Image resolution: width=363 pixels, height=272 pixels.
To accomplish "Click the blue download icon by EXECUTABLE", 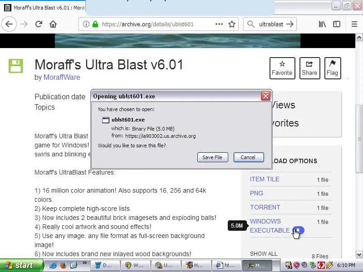I will (x=298, y=230).
